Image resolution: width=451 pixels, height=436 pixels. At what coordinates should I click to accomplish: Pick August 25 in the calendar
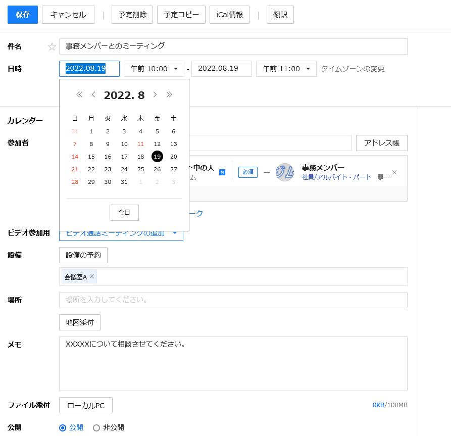pos(141,169)
